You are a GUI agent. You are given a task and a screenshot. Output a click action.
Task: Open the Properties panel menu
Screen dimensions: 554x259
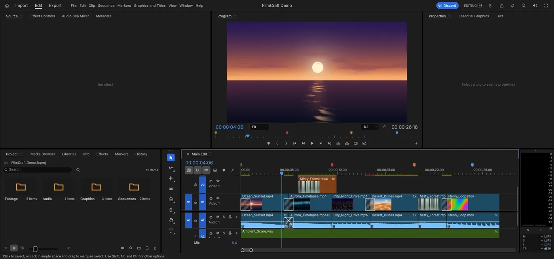pos(449,16)
